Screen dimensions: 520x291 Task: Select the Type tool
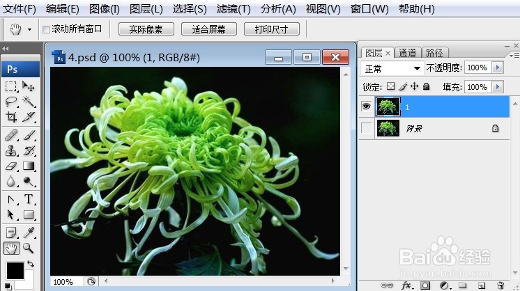(29, 200)
